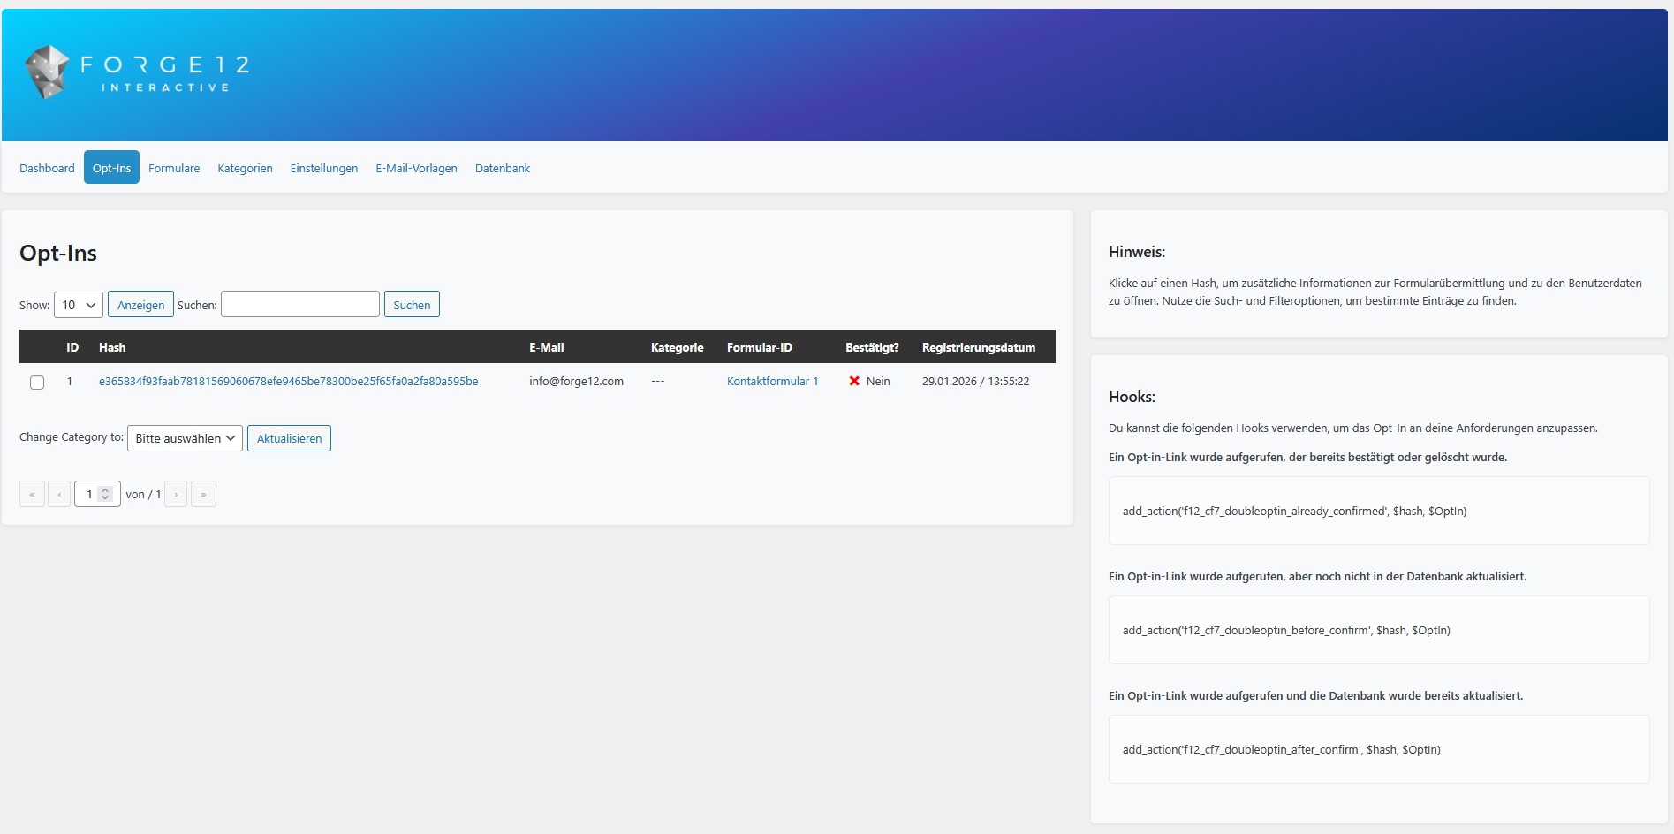Screen dimensions: 1674x834
Task: Open the Show entries count dropdown
Action: click(x=79, y=305)
